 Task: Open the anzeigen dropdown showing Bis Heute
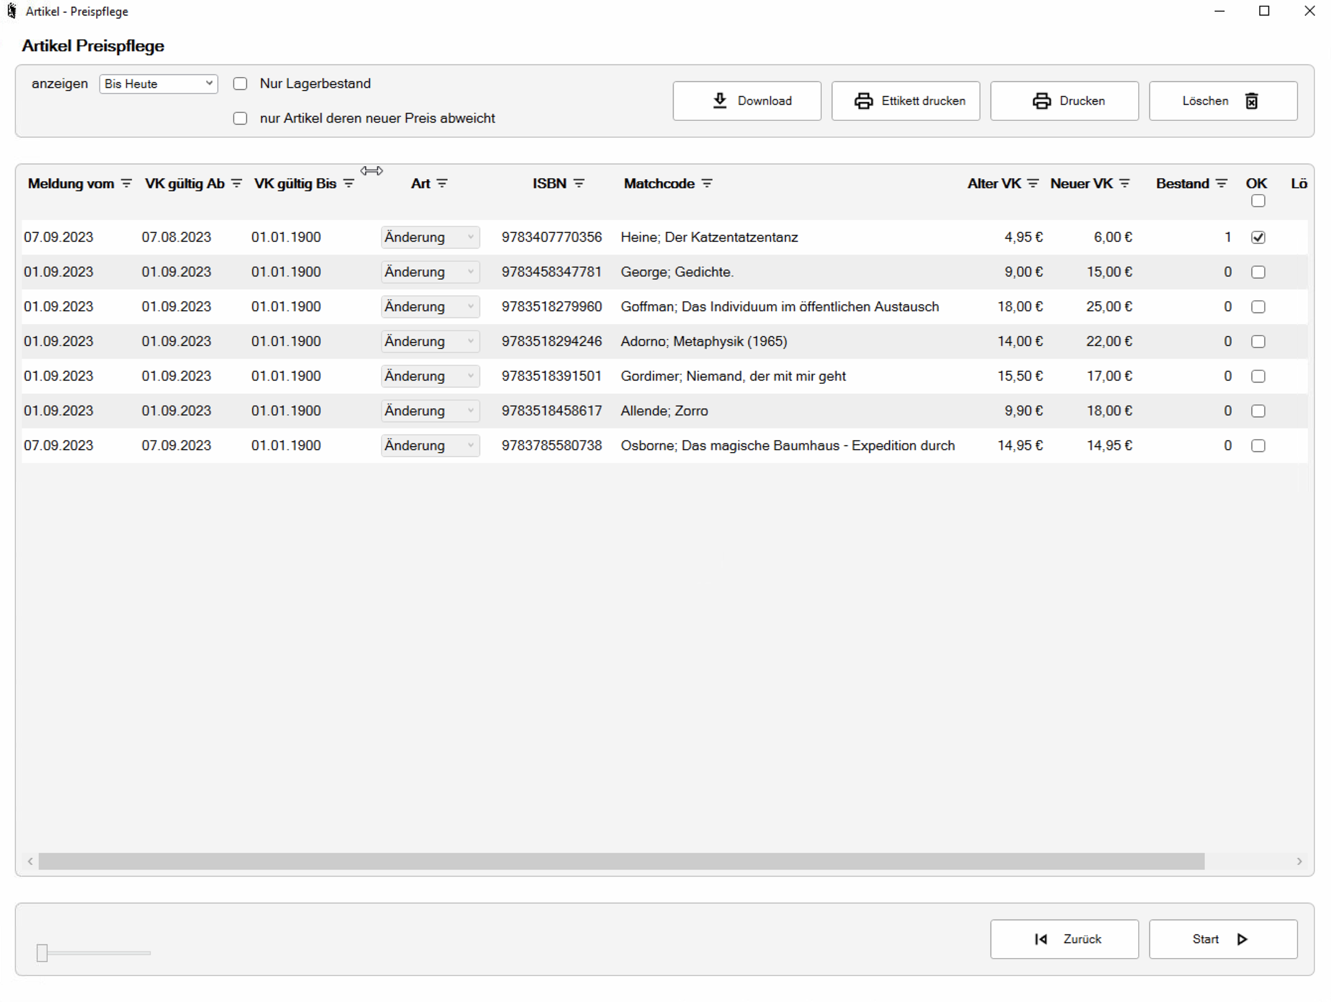tap(158, 84)
